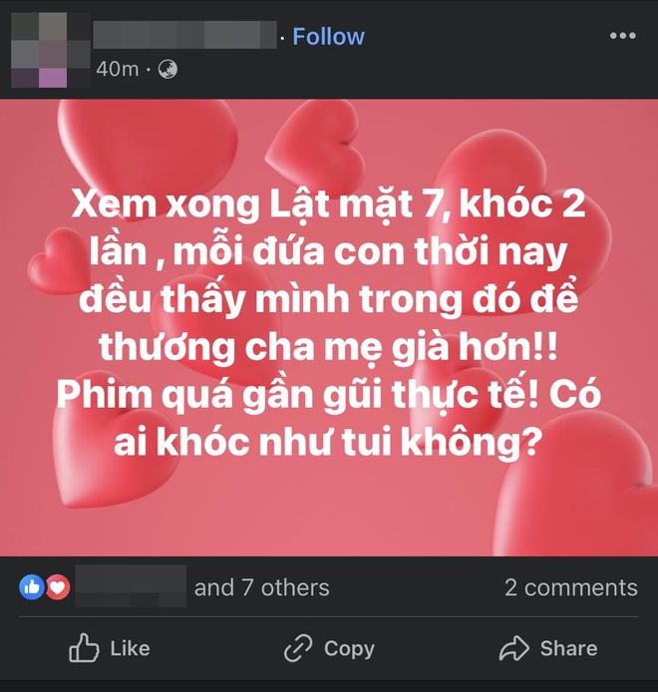The image size is (658, 692).
Task: Click the "Xem xong Lật mặt 7" text
Action: tap(255, 205)
